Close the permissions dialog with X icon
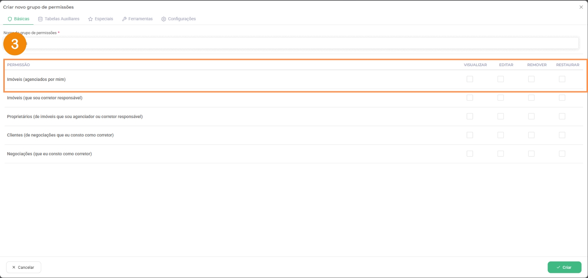Viewport: 588px width, 278px height. 581,7
